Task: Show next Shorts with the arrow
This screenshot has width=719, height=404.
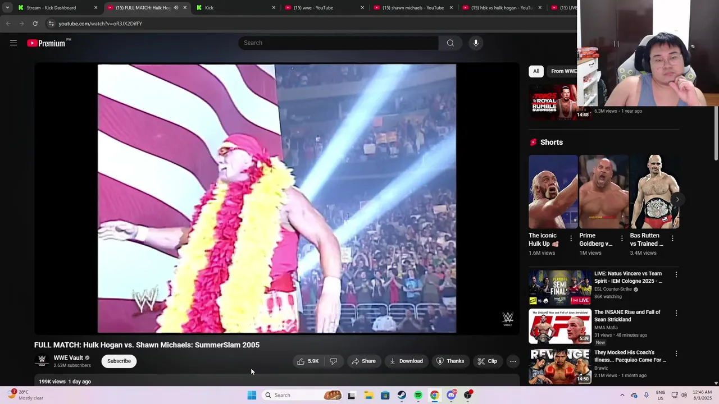Action: (677, 199)
